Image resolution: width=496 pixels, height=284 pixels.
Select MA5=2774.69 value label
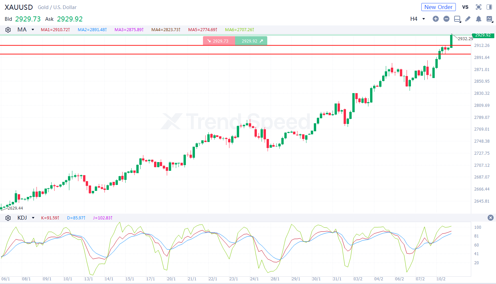coord(203,30)
